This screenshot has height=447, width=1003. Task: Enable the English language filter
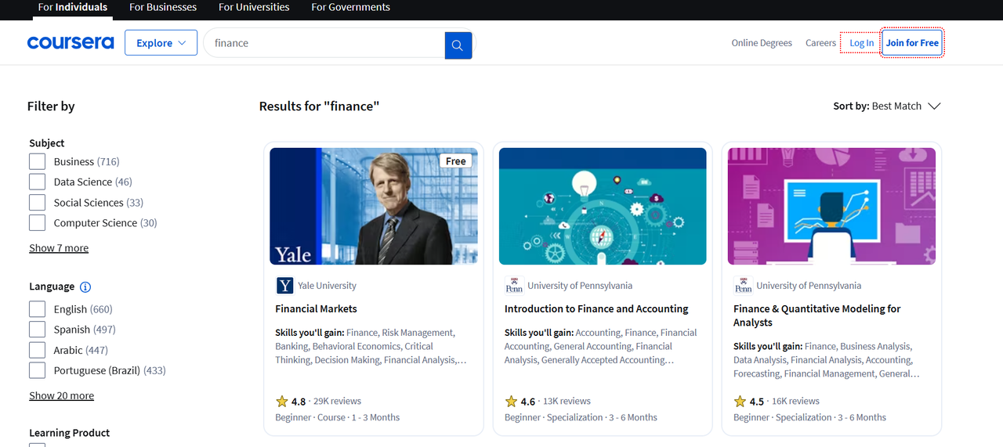[x=38, y=309]
